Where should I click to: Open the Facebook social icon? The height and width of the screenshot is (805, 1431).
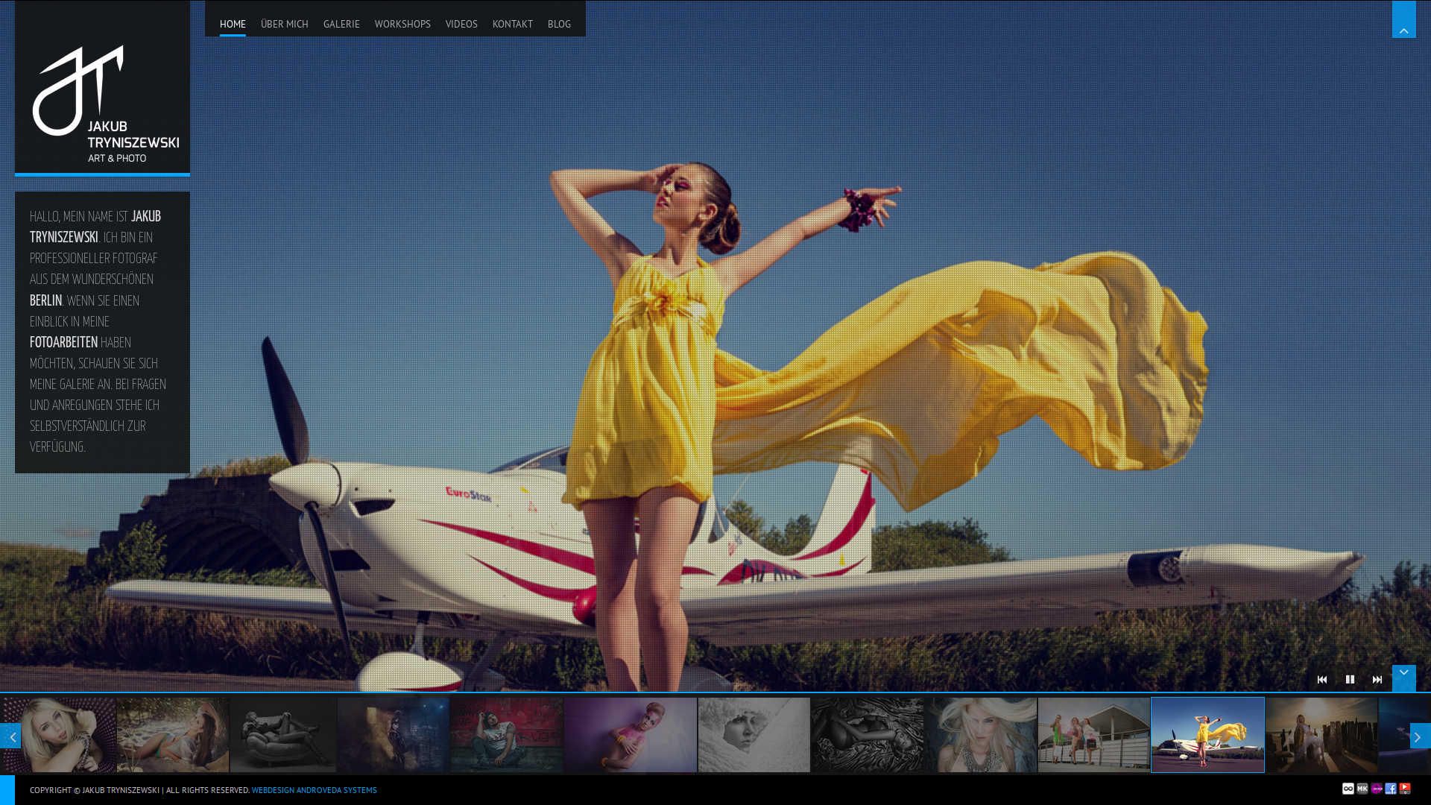(x=1391, y=789)
